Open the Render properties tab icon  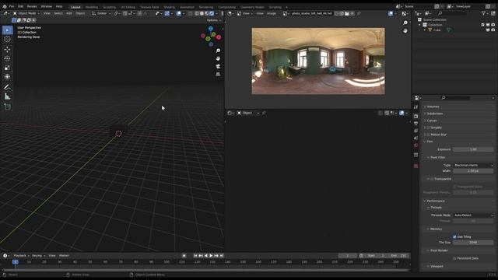416,116
